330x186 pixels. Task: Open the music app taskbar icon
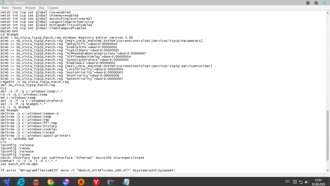[66, 181]
